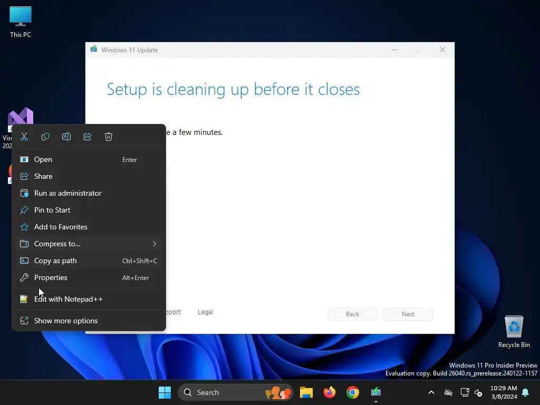Viewport: 540px width, 405px height.
Task: Launch Google Chrome from the taskbar
Action: (353, 392)
